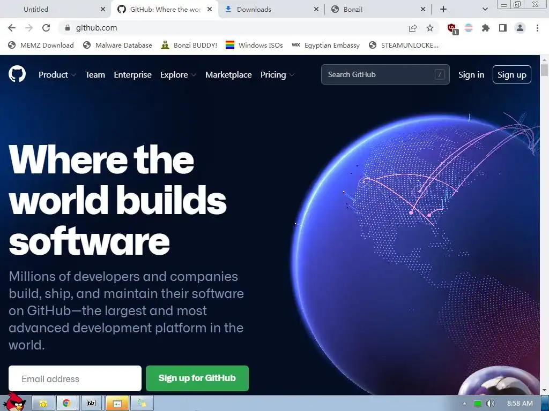
Task: Click the Sign up for GitHub button
Action: point(197,378)
